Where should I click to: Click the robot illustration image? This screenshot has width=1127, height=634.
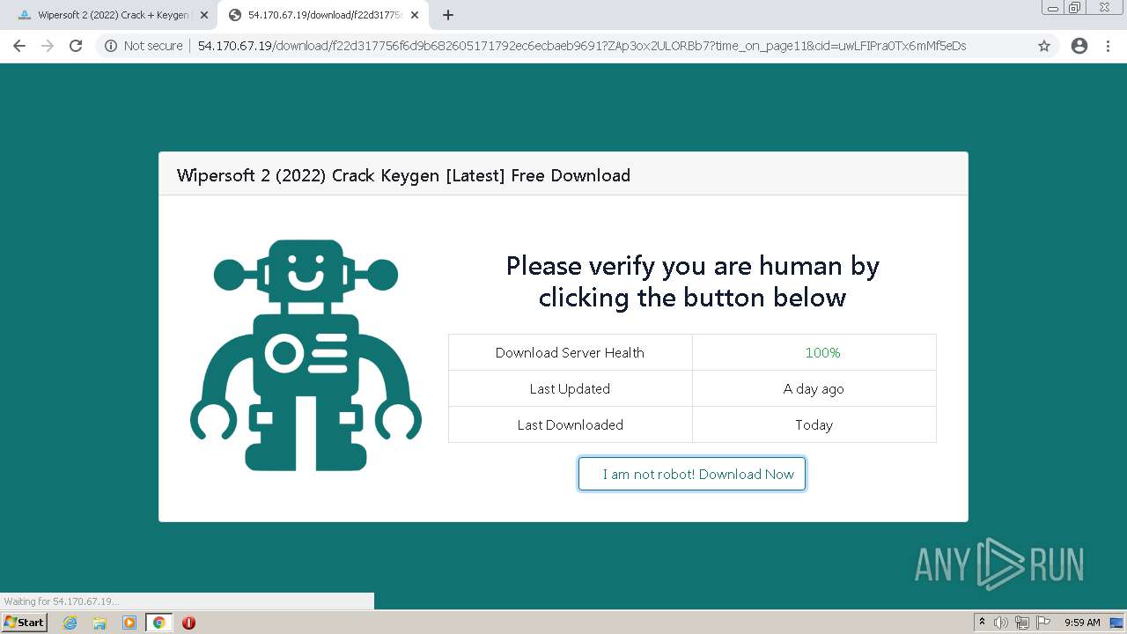[x=306, y=355]
